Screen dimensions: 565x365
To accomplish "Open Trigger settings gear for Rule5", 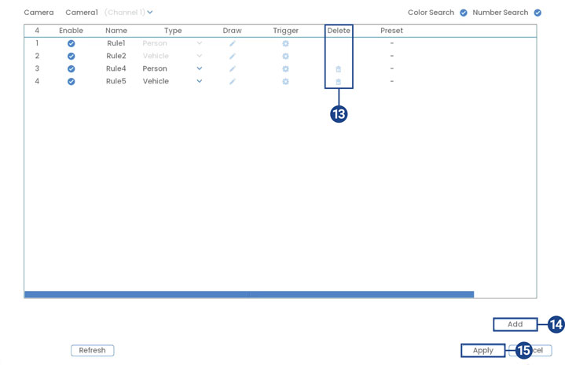I will [285, 82].
